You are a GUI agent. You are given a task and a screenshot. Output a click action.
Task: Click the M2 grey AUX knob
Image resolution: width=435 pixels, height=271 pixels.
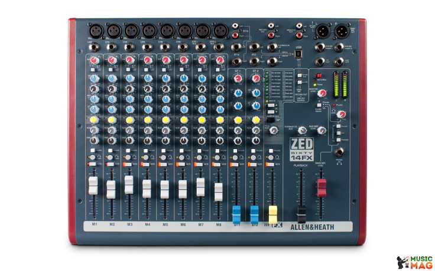point(112,130)
